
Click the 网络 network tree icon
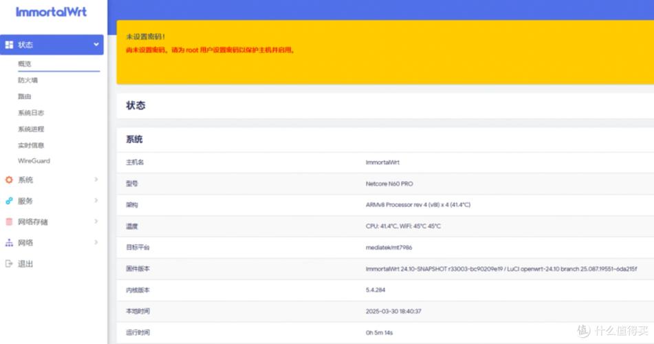coord(9,243)
